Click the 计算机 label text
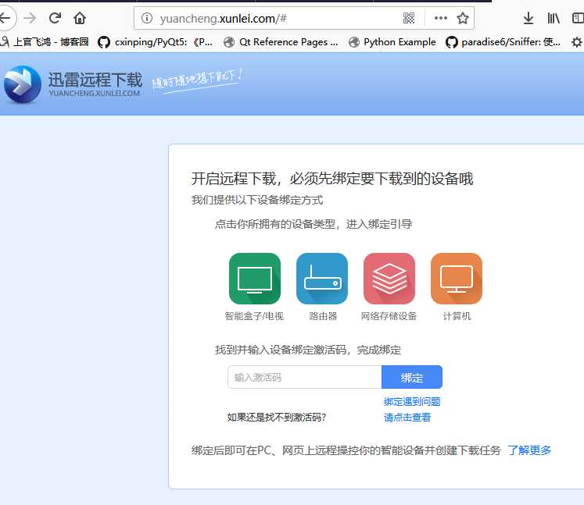584x505 pixels. (x=457, y=316)
